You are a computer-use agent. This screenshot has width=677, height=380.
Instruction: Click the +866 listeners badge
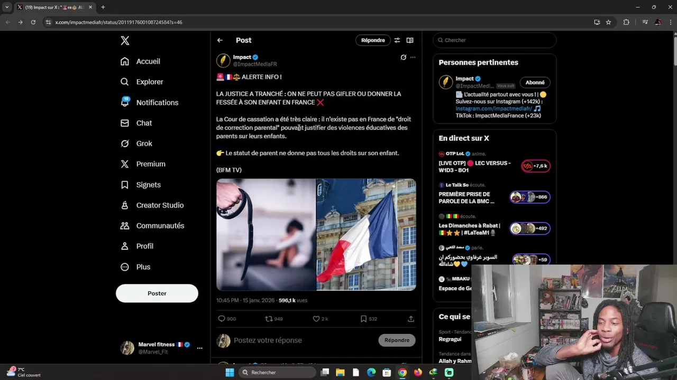[x=530, y=197]
